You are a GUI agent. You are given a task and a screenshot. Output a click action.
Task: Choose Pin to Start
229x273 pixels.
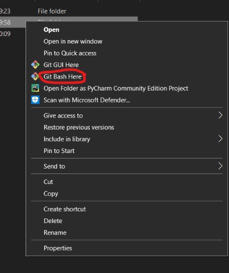coord(59,151)
